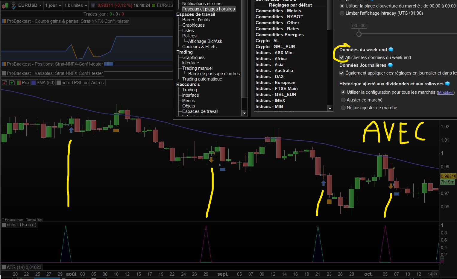Screen dimensions: 457x279
Task: Select Crypto - GBL_EUR in market list
Action: [x=275, y=47]
